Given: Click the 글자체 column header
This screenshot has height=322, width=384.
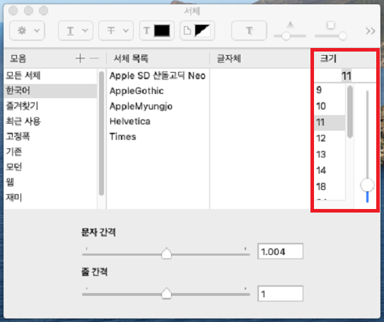Looking at the screenshot, I should 260,59.
